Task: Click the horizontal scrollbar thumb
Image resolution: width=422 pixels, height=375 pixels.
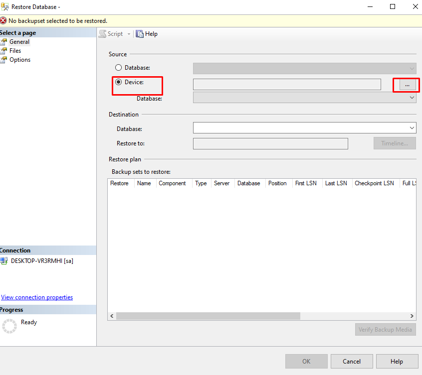Action: [x=209, y=316]
